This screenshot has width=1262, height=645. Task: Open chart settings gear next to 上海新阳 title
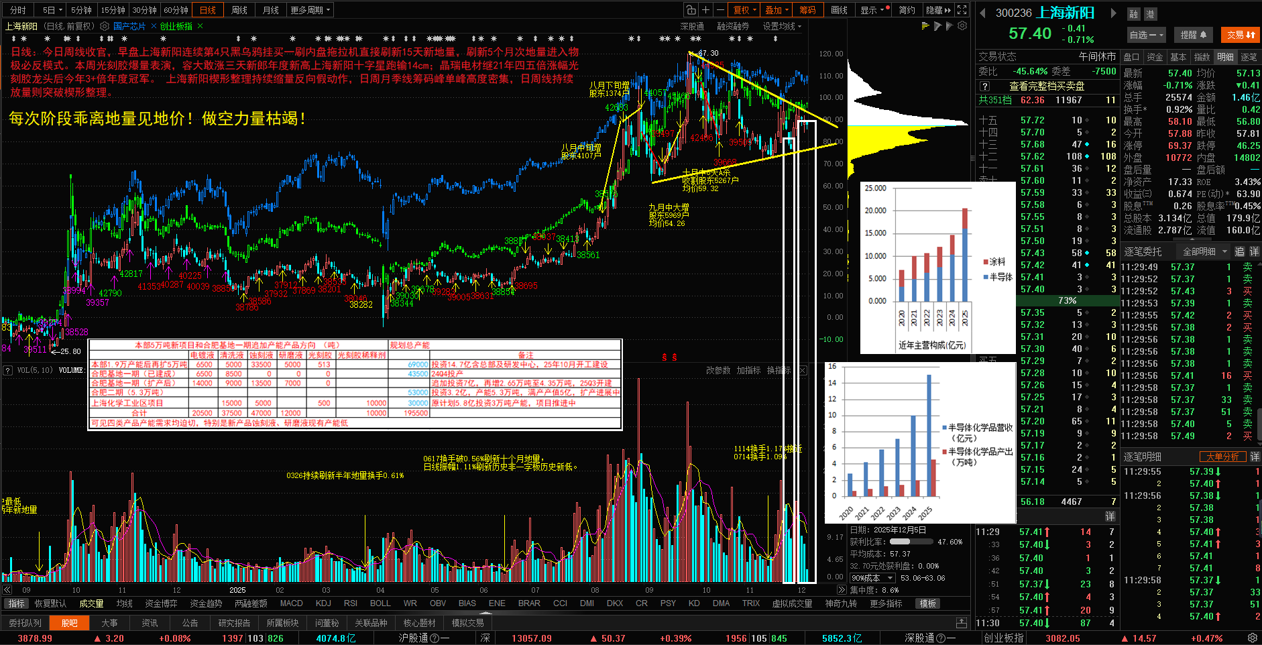[x=105, y=26]
